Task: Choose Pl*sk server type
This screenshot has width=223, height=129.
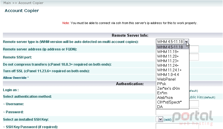Action: point(172,84)
